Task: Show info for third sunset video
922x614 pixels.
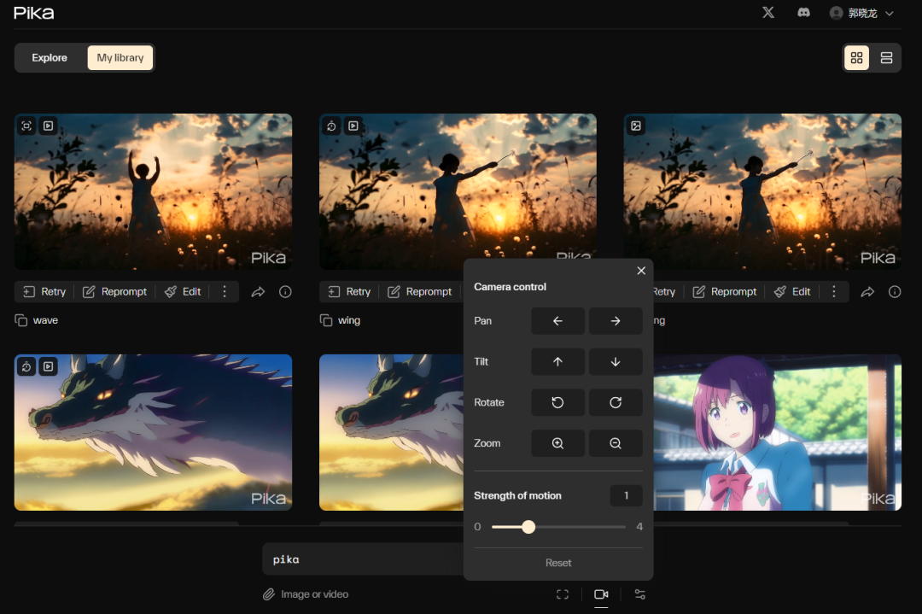Action: 895,292
